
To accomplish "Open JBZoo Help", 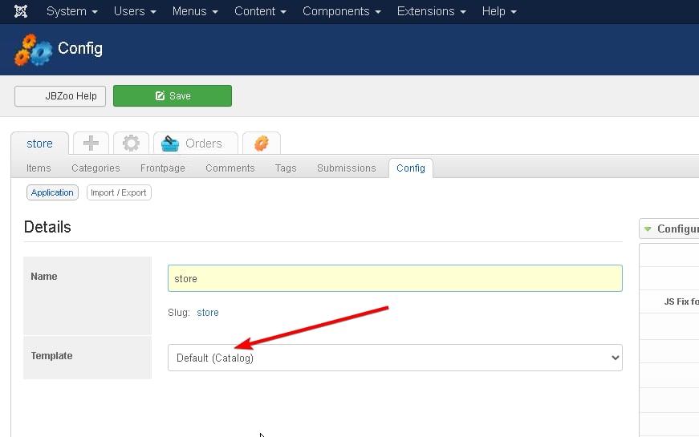I will coord(60,96).
